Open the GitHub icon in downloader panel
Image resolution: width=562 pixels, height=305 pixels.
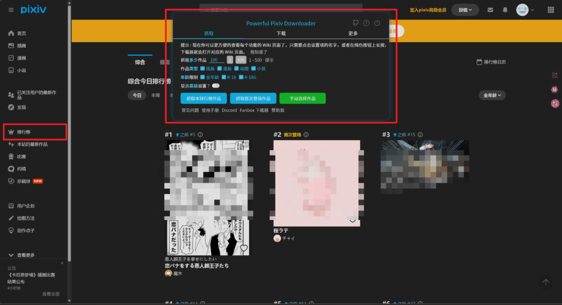coord(355,23)
